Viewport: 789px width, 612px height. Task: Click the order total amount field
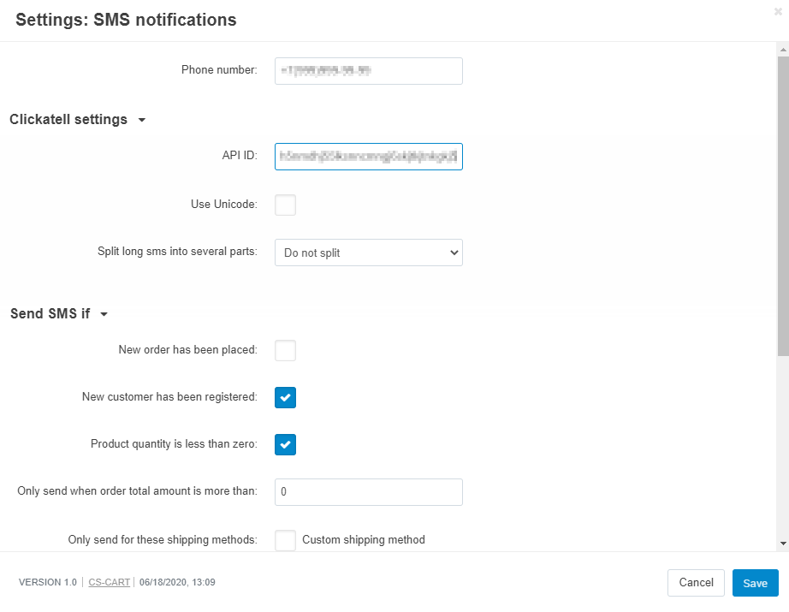pyautogui.click(x=368, y=491)
